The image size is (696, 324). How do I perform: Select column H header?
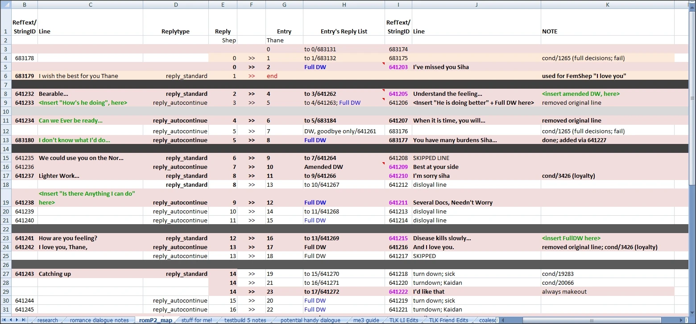[x=344, y=4]
